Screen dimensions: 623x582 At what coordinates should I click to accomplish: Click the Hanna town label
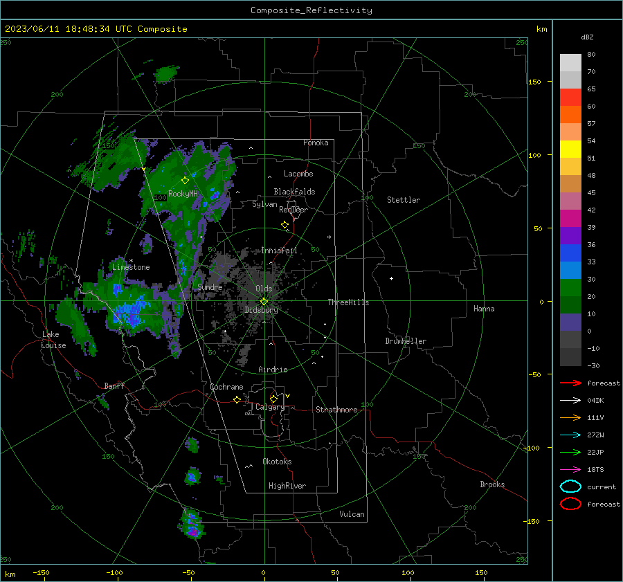484,309
